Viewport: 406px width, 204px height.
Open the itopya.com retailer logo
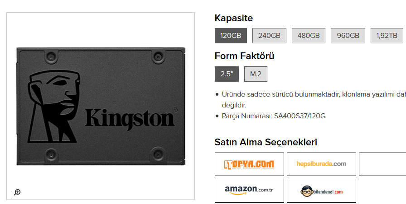coord(249,164)
